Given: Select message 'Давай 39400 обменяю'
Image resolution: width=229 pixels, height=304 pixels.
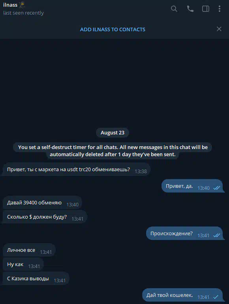Looking at the screenshot, I should pyautogui.click(x=42, y=203).
